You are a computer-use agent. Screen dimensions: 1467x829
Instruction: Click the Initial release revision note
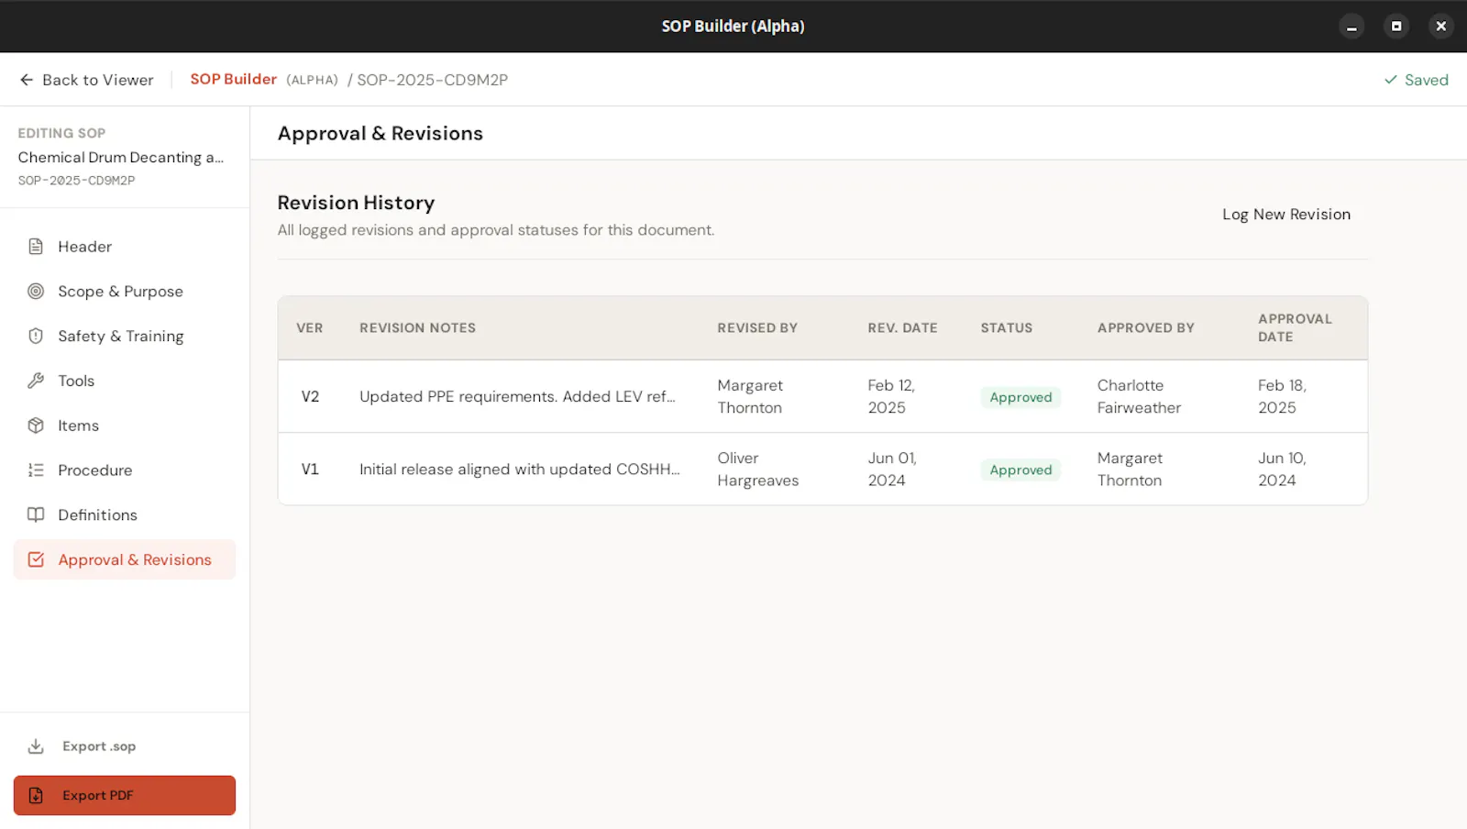(520, 469)
